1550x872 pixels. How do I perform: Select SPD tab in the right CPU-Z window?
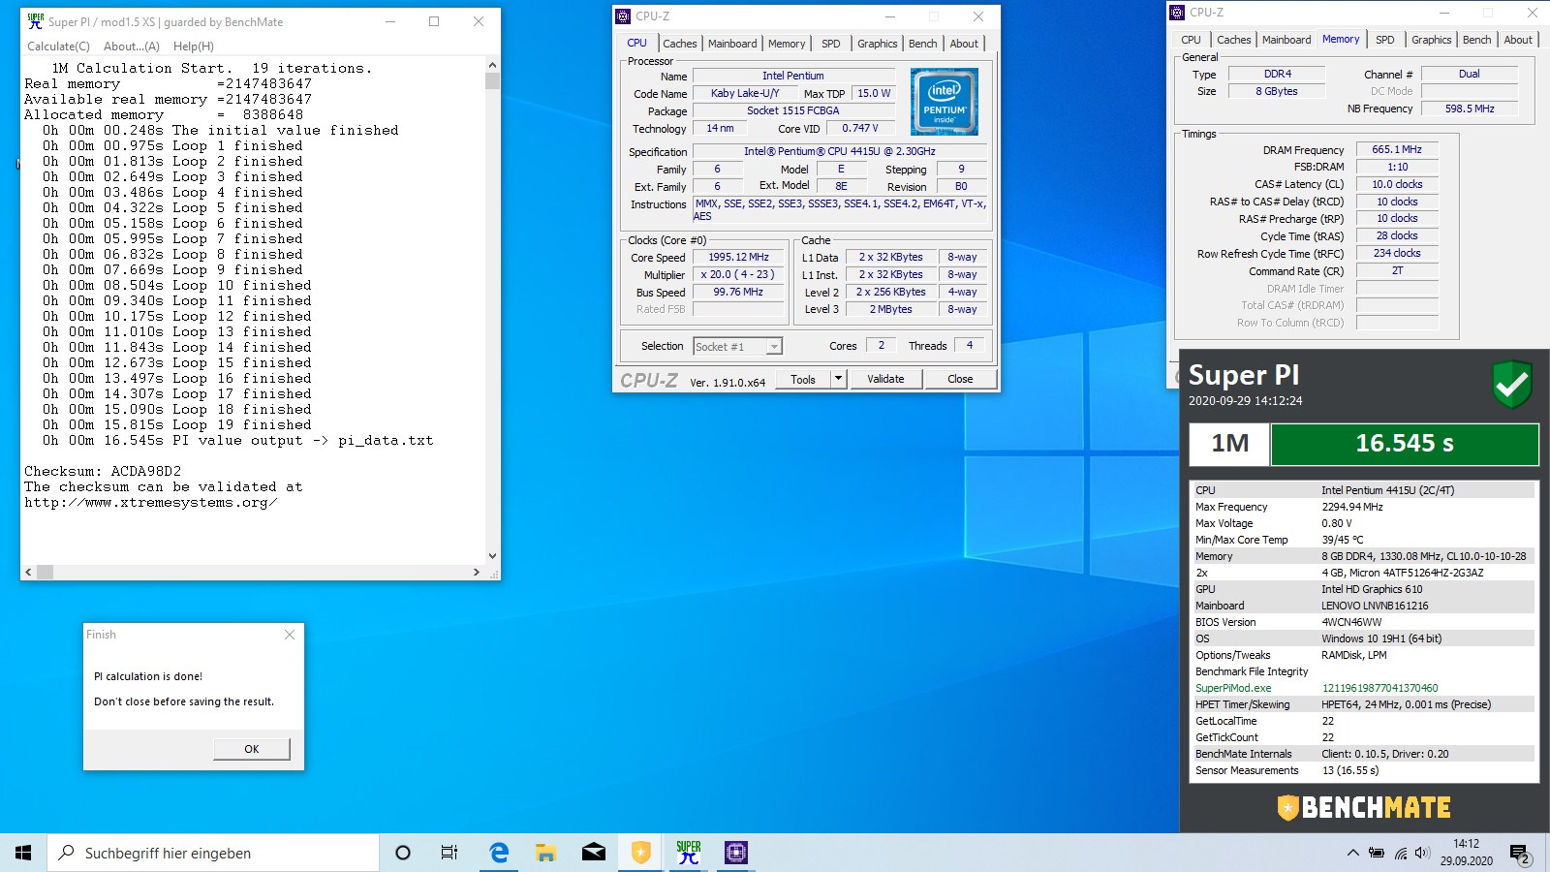point(1385,40)
